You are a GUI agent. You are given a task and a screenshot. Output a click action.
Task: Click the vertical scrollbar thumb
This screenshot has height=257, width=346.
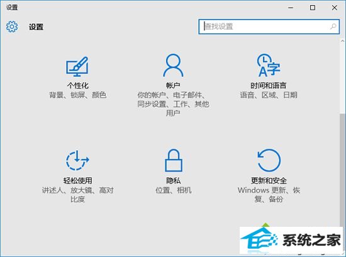click(342, 170)
